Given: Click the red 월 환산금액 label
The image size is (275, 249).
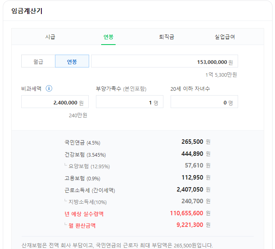Looking at the screenshot, I should (x=82, y=225).
